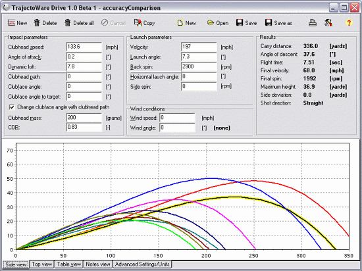This screenshot has width=362, height=271.
Task: Click the Final spin value 1992
Action: (309, 78)
